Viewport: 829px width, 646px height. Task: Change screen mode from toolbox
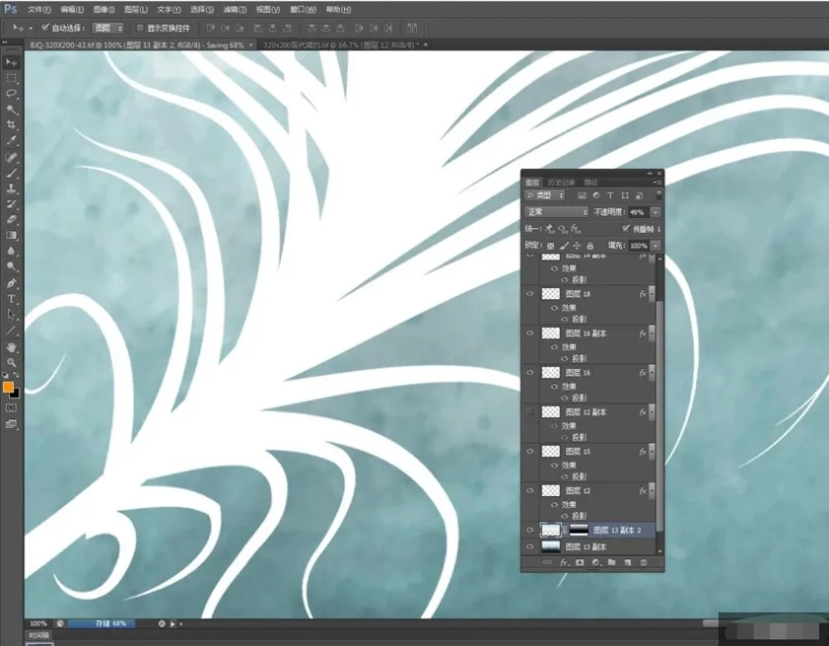pos(11,424)
